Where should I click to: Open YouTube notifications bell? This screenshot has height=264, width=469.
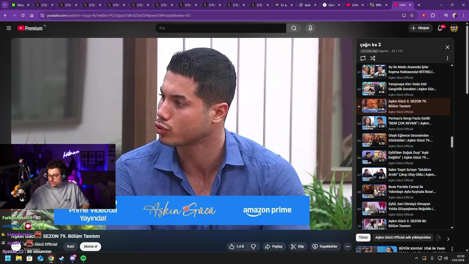click(x=440, y=28)
